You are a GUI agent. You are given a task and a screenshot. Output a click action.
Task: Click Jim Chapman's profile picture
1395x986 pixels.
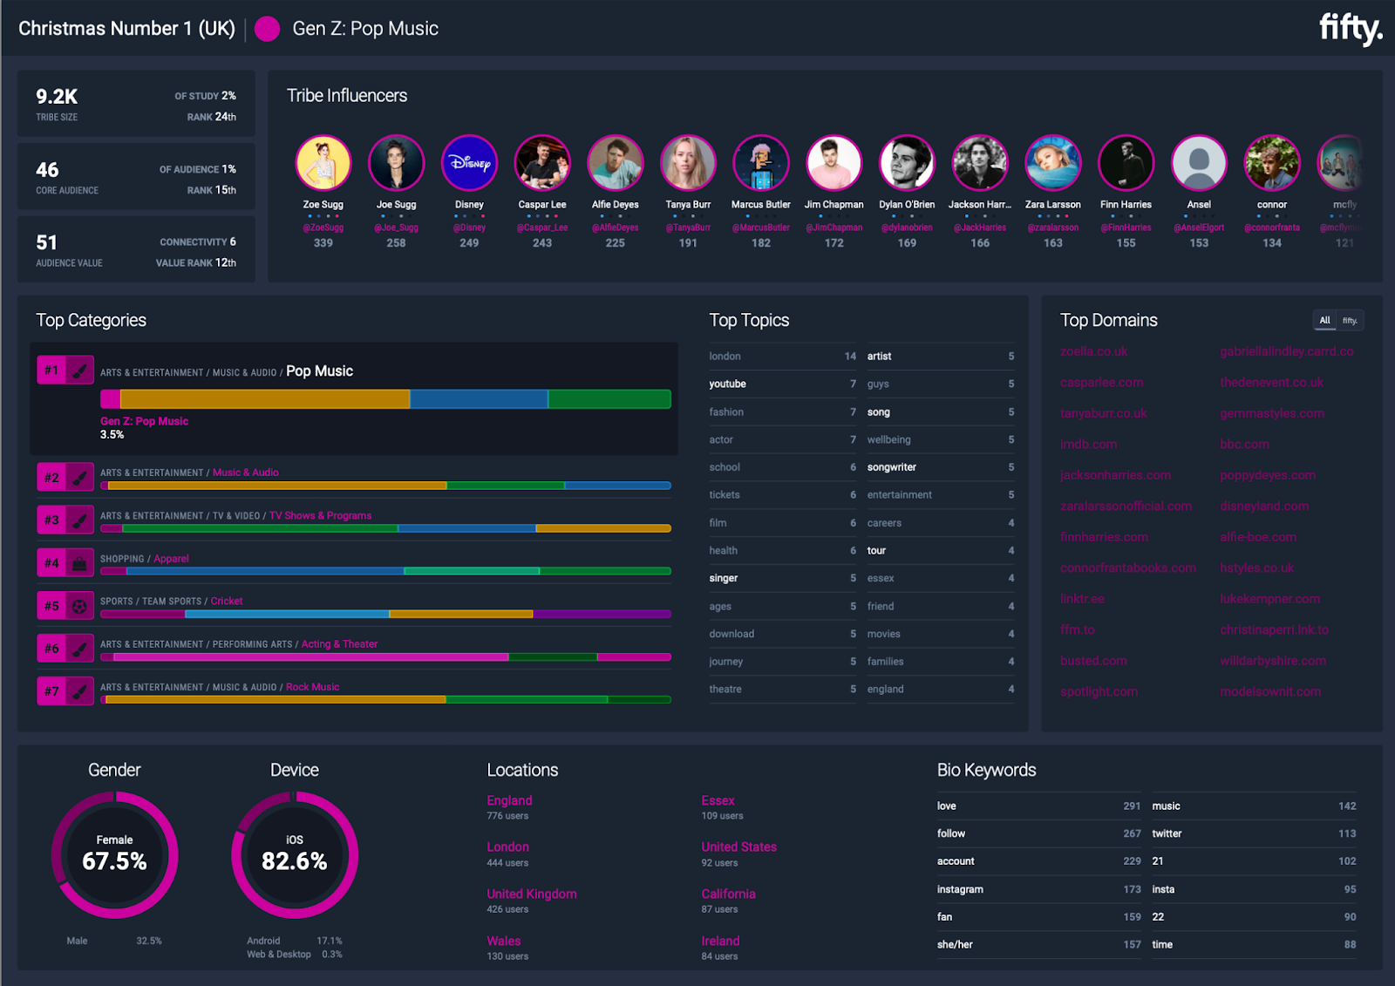834,162
